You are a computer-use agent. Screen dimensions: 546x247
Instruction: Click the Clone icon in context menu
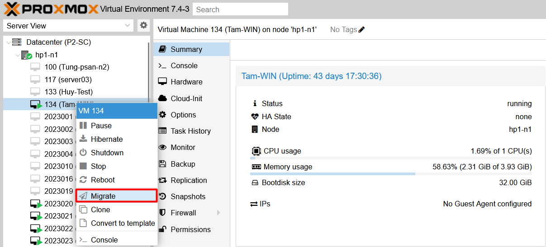click(x=83, y=210)
